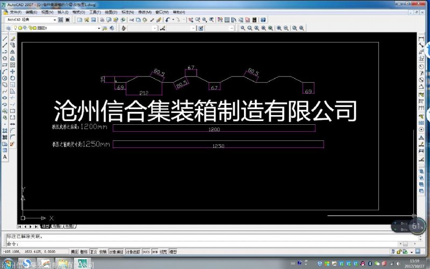Screen dimensions: 430x269
Task: Select the Move tool in modify toolbar
Action: point(12,71)
